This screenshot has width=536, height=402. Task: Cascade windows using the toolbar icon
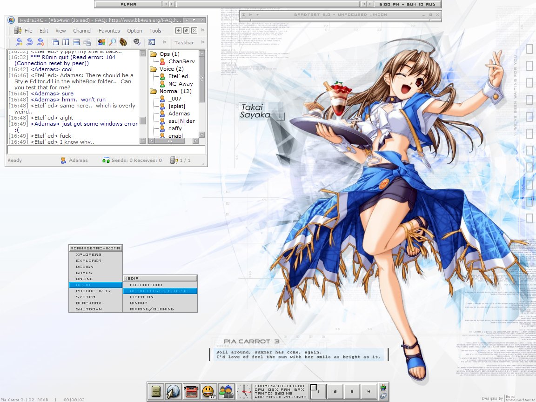coord(55,42)
